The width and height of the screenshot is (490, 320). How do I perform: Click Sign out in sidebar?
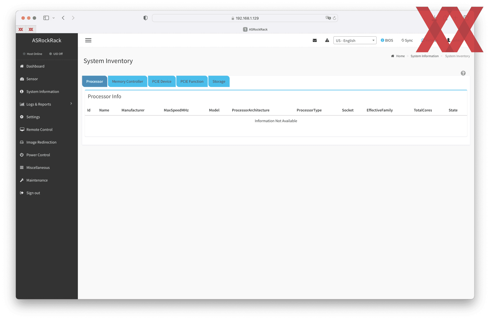[x=33, y=193]
